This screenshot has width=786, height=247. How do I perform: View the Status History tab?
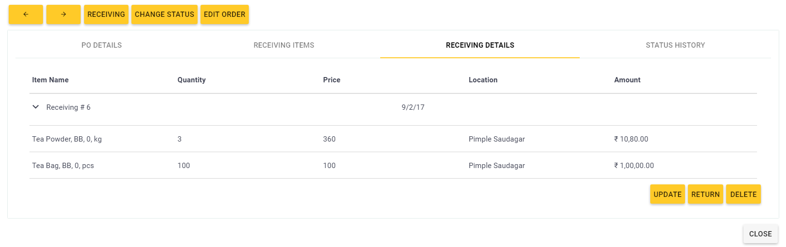point(675,45)
